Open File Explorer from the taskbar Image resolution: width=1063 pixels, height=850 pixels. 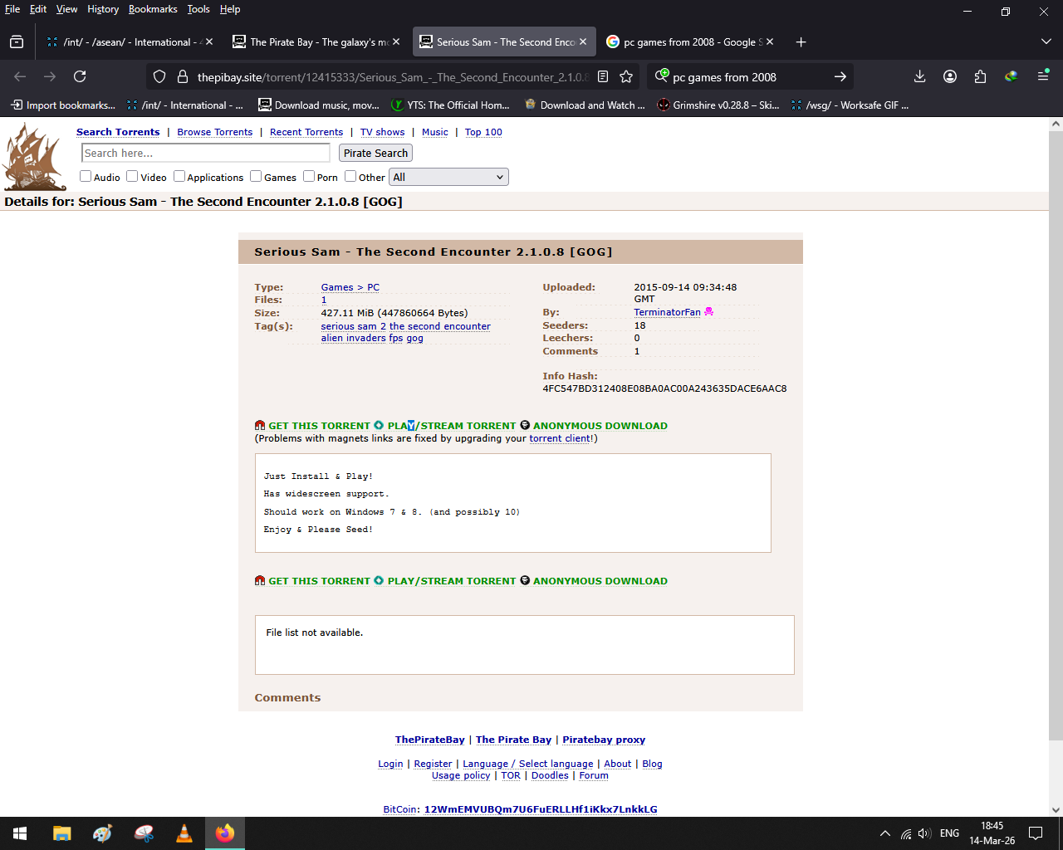[61, 833]
